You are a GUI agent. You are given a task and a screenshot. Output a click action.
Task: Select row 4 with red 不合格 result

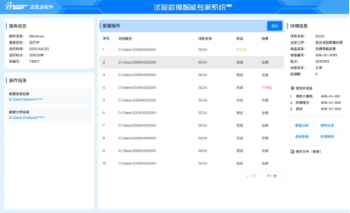tap(191, 87)
